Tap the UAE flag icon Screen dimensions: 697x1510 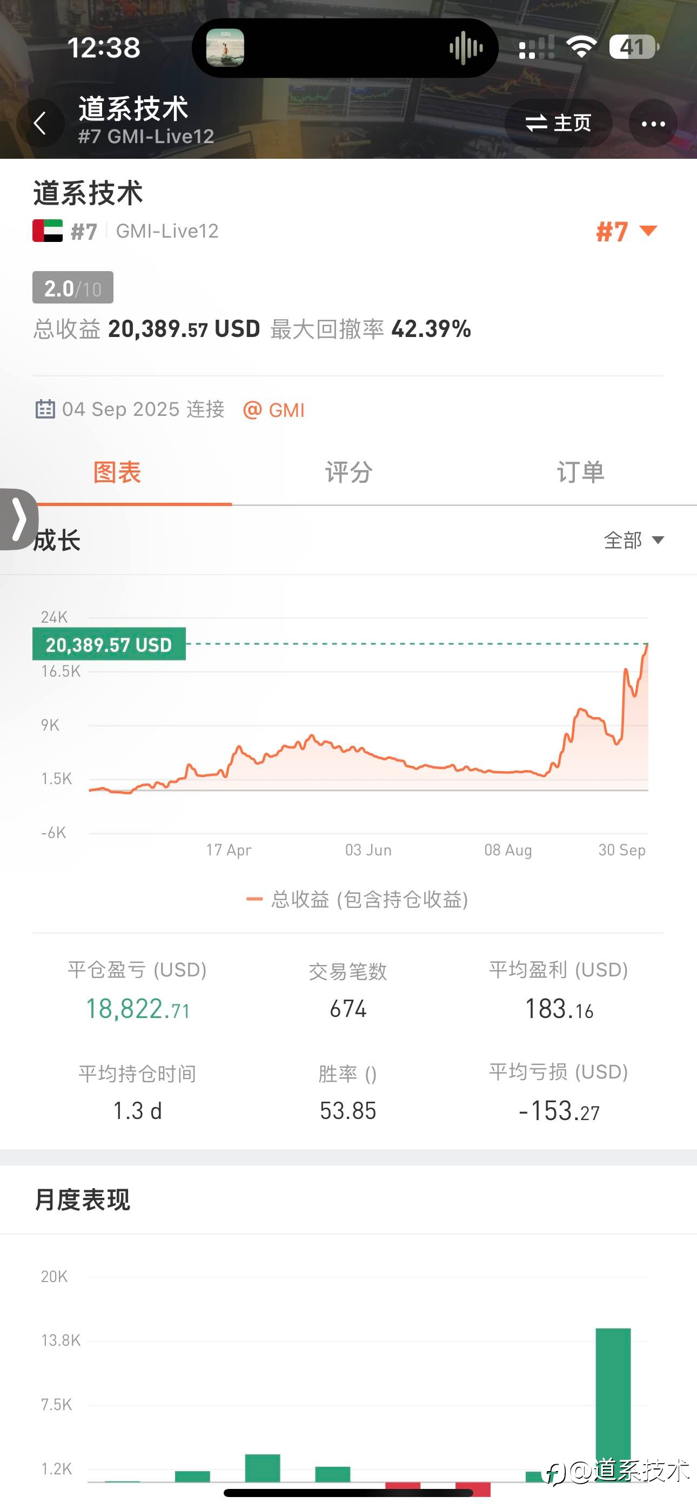click(x=48, y=231)
